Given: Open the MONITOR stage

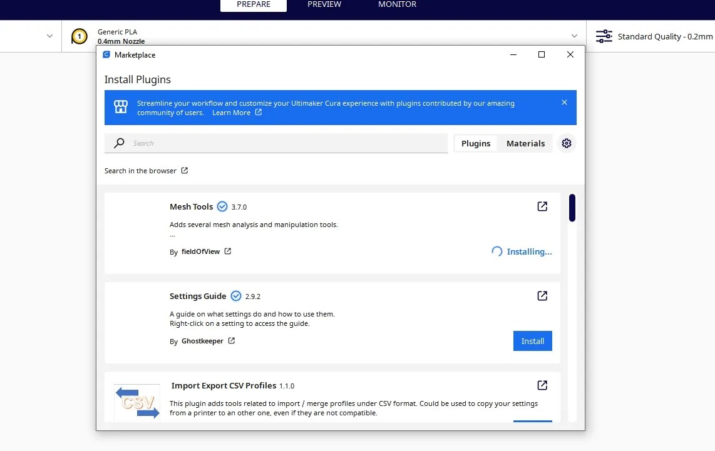Looking at the screenshot, I should 397,4.
